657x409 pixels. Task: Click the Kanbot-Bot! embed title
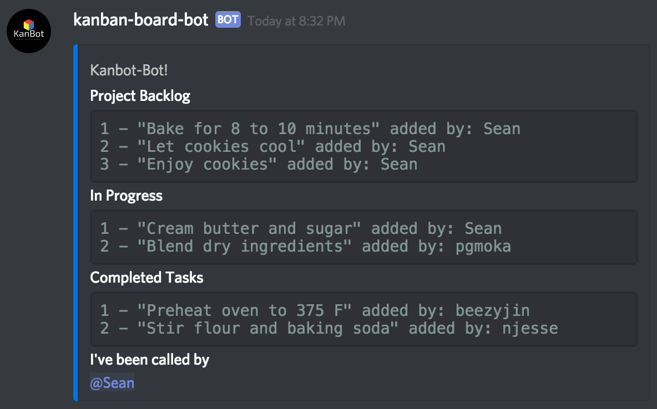[x=129, y=70]
